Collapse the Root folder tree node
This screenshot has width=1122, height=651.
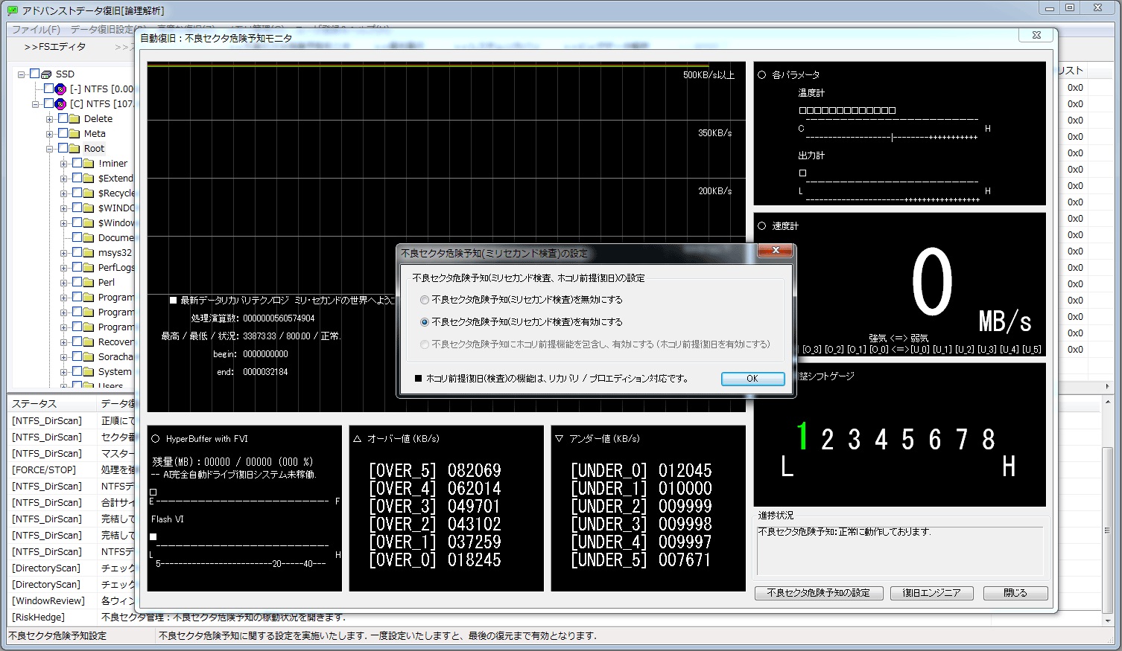click(x=50, y=149)
